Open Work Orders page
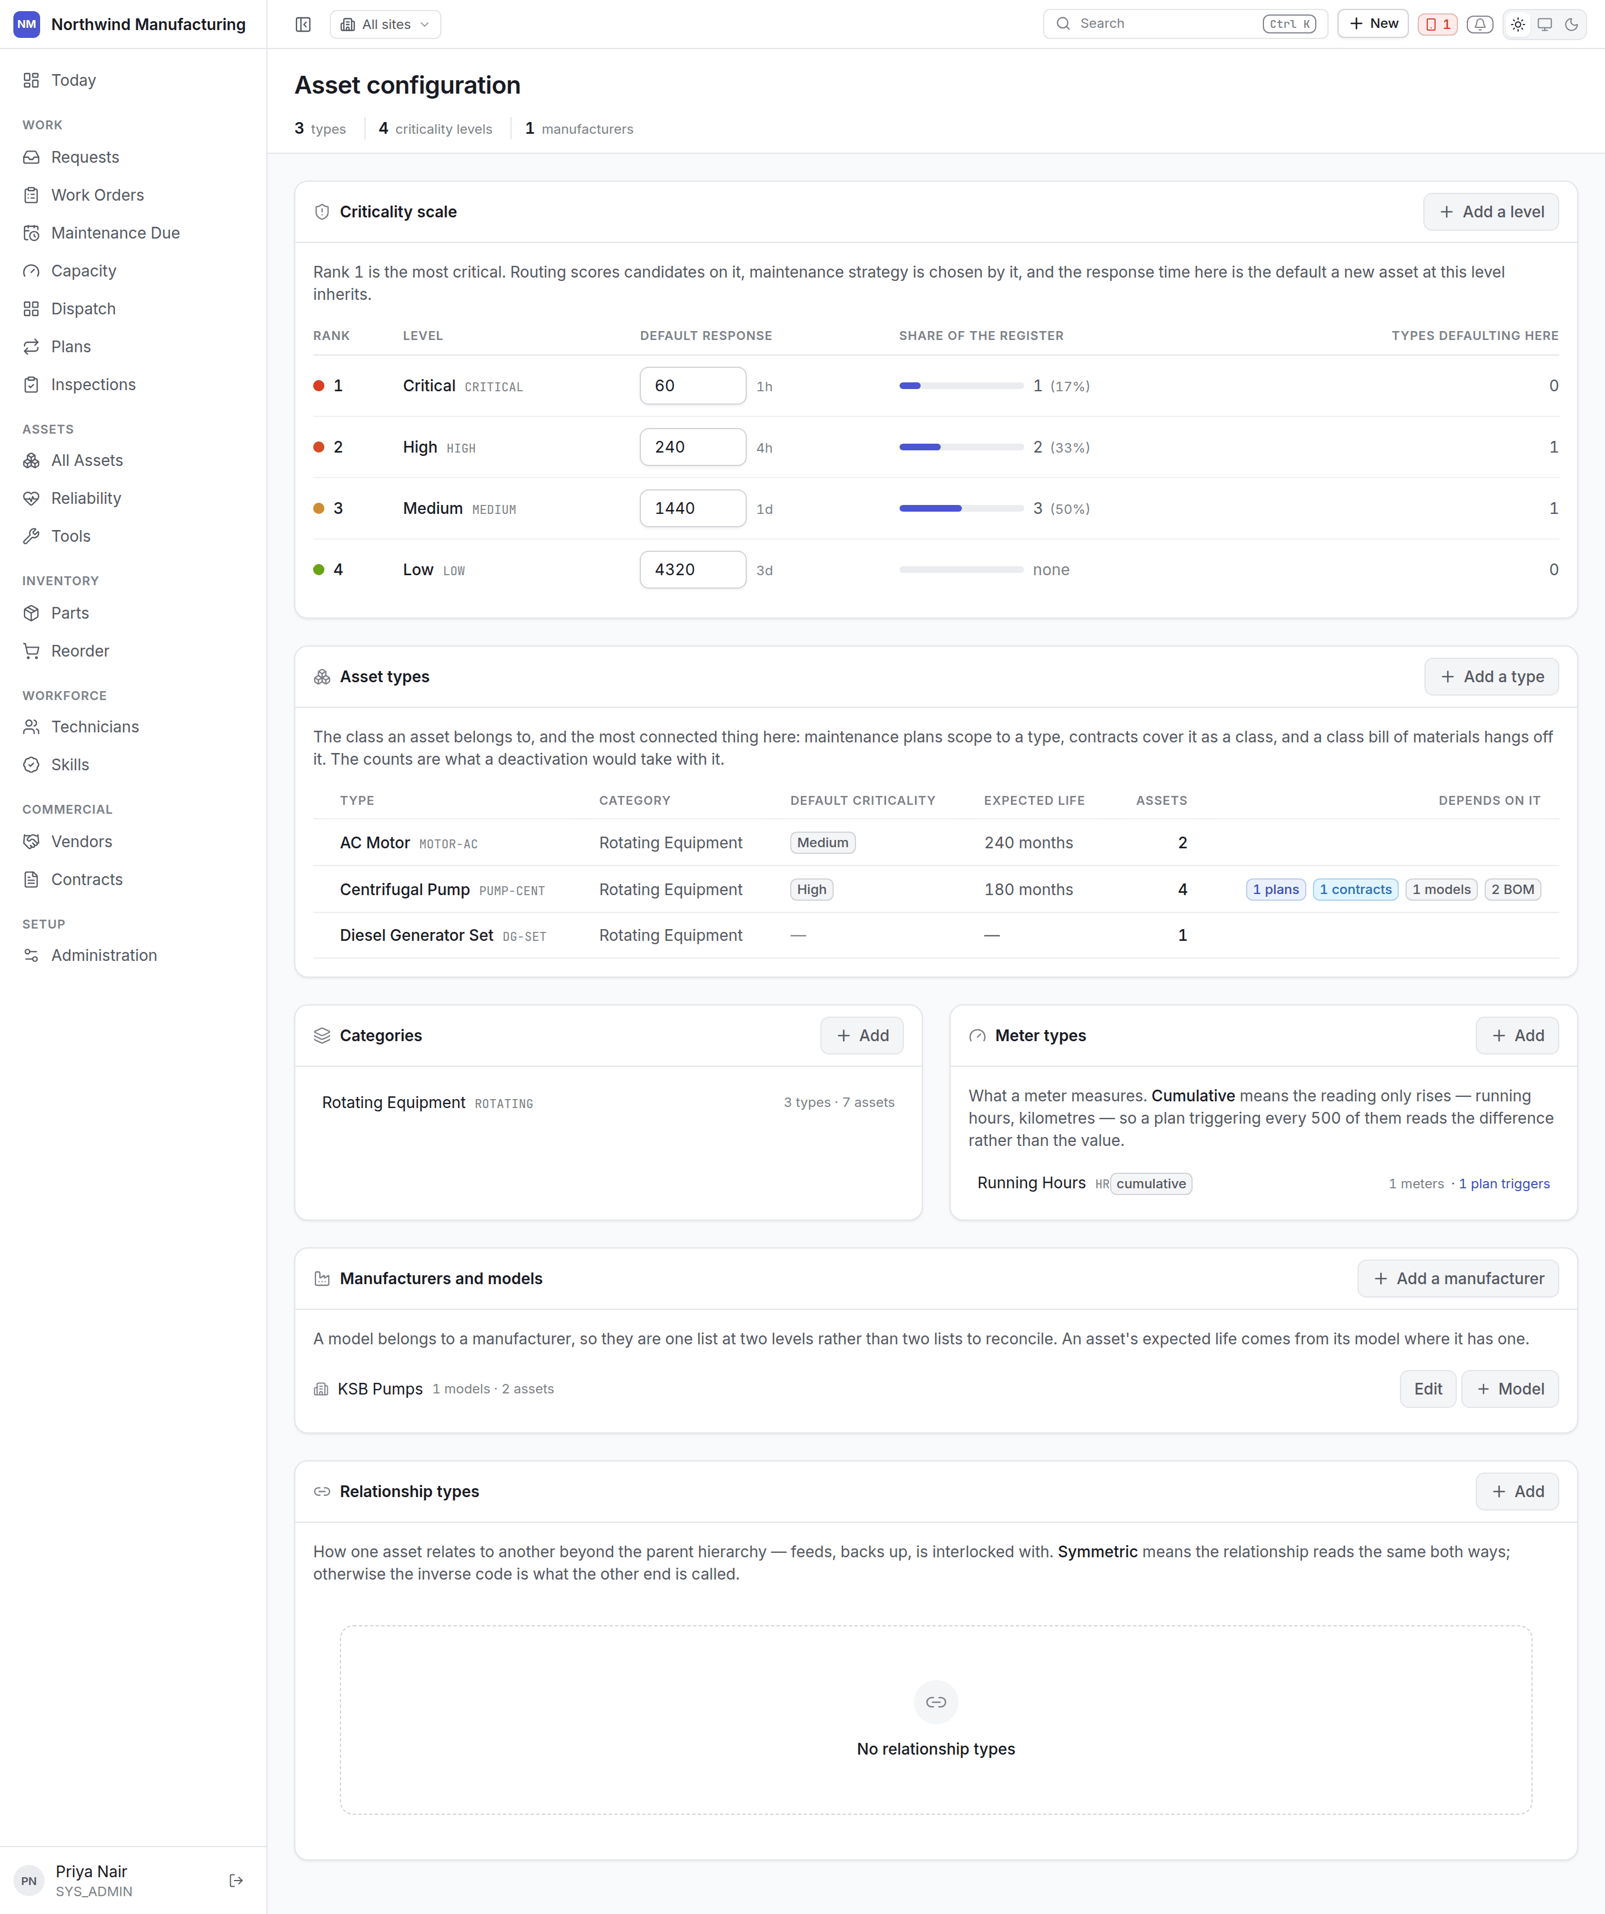The height and width of the screenshot is (1914, 1605). point(133,195)
